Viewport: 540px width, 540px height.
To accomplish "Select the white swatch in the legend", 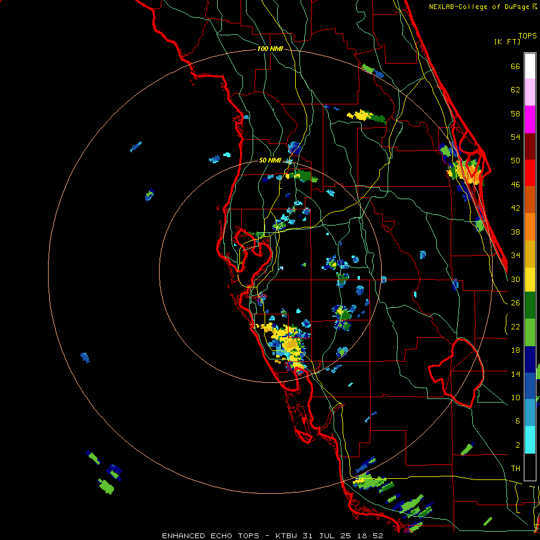I will (x=530, y=66).
